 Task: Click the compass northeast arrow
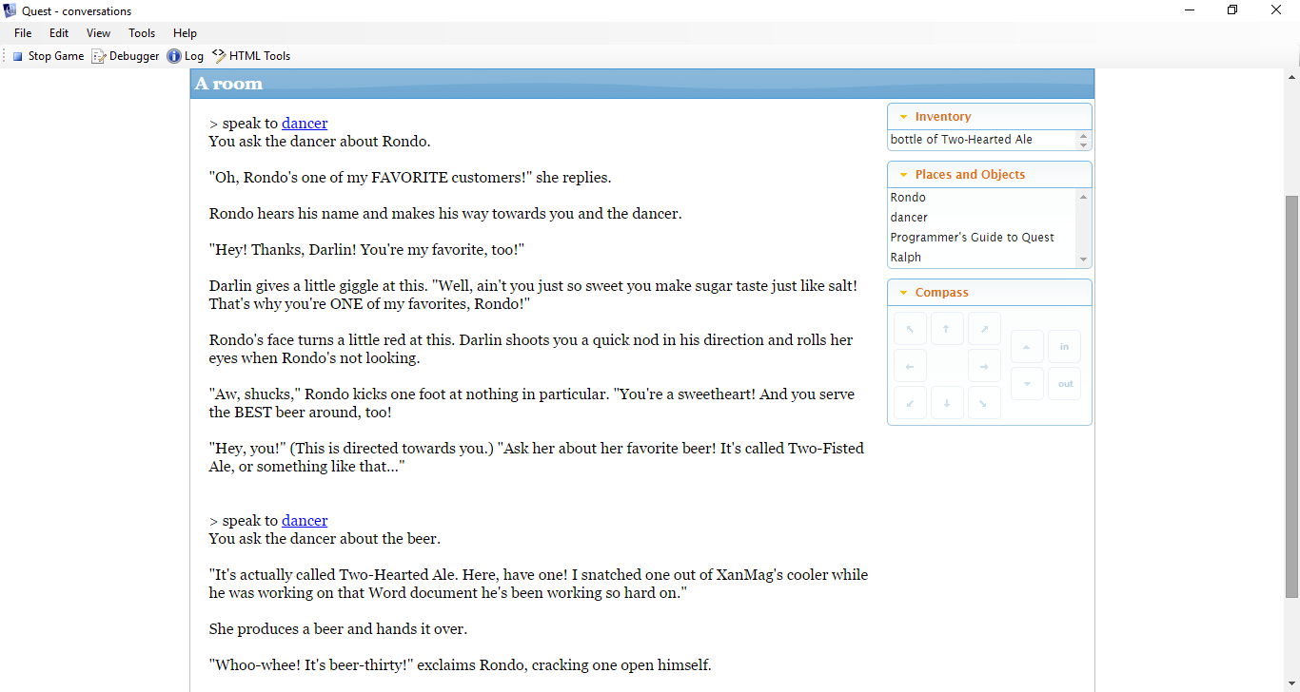984,329
